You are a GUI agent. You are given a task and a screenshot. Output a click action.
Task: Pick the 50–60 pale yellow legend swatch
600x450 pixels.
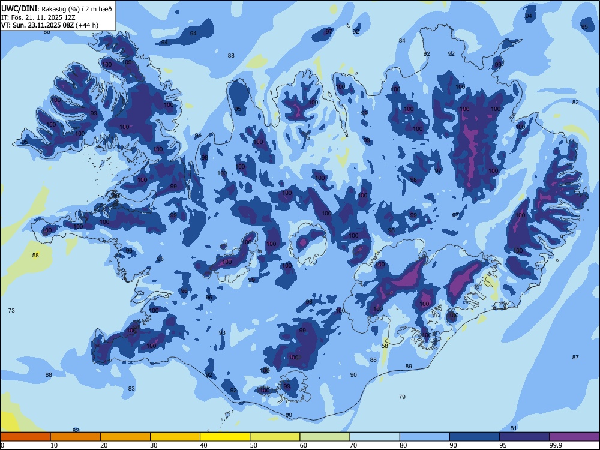[x=275, y=437]
